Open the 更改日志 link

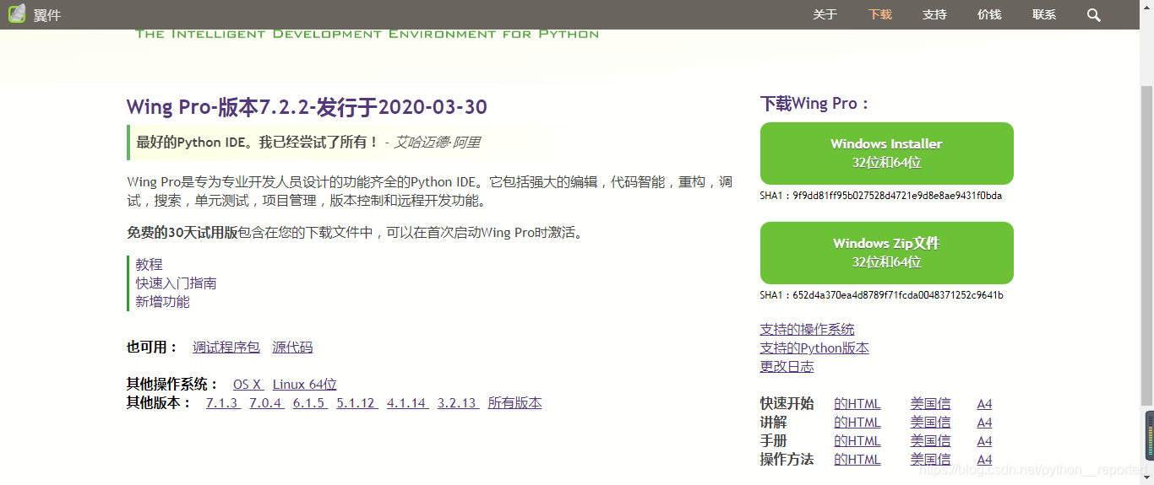tap(787, 367)
